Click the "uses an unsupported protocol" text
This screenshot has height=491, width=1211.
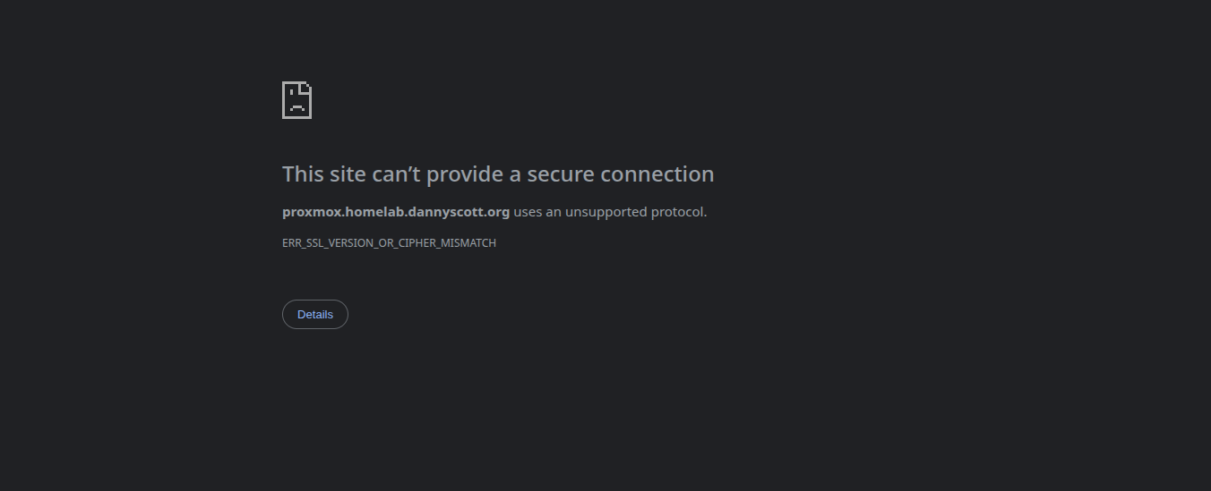point(610,212)
